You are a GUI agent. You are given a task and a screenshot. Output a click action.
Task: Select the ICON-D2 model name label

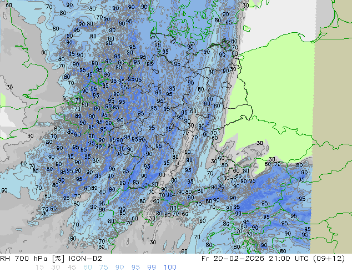coord(84,259)
